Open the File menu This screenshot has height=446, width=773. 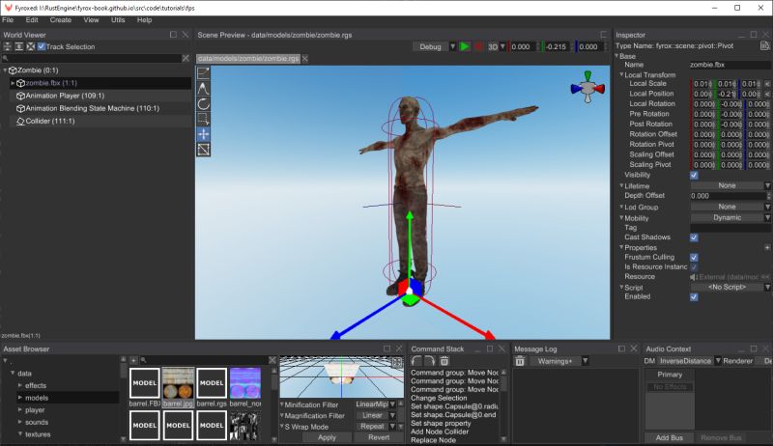(8, 19)
